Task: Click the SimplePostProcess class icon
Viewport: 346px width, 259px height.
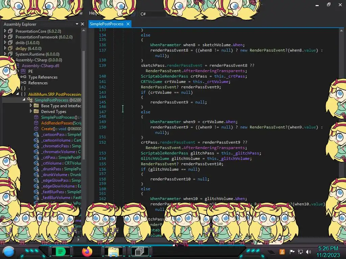Action: pyautogui.click(x=30, y=100)
